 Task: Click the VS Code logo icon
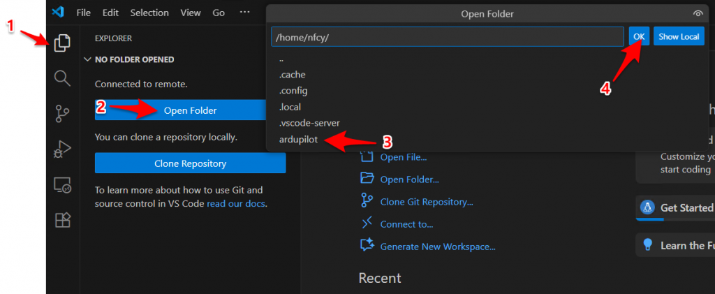tap(58, 13)
